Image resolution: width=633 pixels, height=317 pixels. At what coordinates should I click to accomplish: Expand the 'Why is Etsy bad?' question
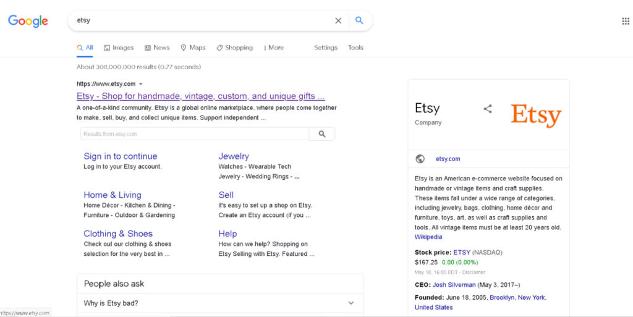[350, 303]
